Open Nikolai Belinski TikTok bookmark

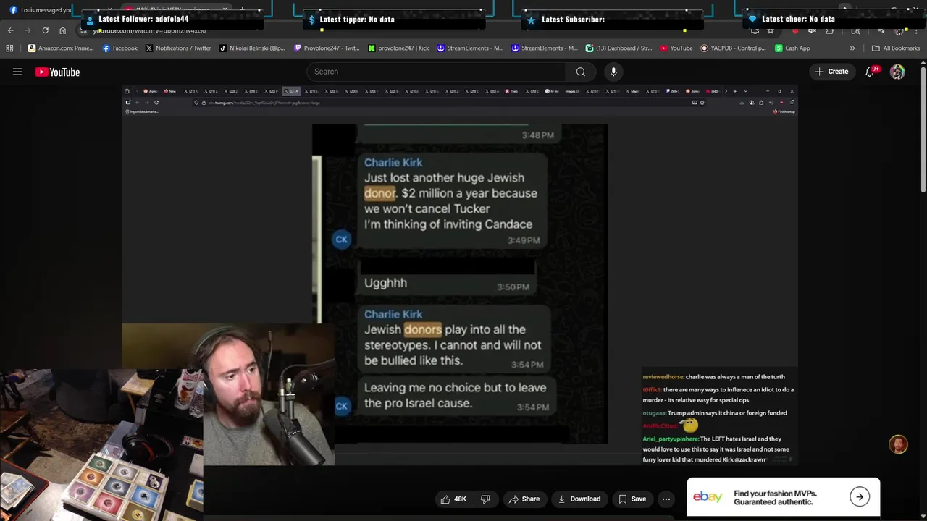(x=252, y=48)
